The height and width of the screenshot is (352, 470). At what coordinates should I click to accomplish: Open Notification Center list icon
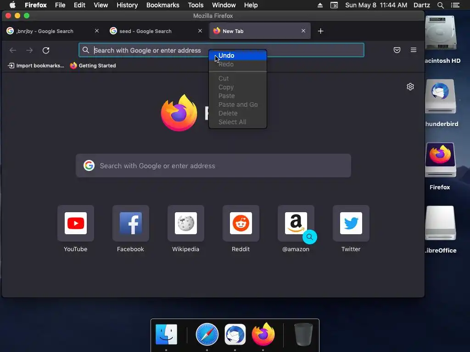coord(455,5)
